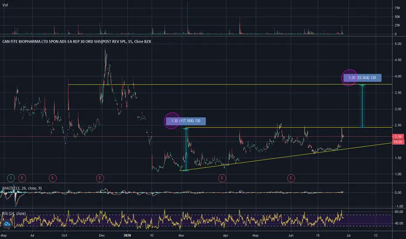Screen dimensions: 406x239
Task: Click the stock split 'S' marker
Action: pos(11,178)
